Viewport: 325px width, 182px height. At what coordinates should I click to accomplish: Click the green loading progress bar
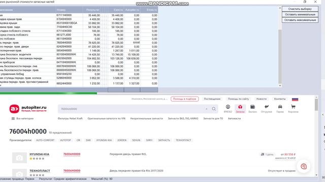click(48, 93)
